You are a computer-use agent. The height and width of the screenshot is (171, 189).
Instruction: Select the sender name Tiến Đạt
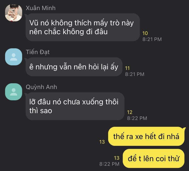[38, 52]
